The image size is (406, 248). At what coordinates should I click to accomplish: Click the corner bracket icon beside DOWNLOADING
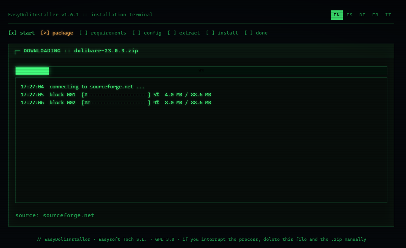click(x=17, y=52)
